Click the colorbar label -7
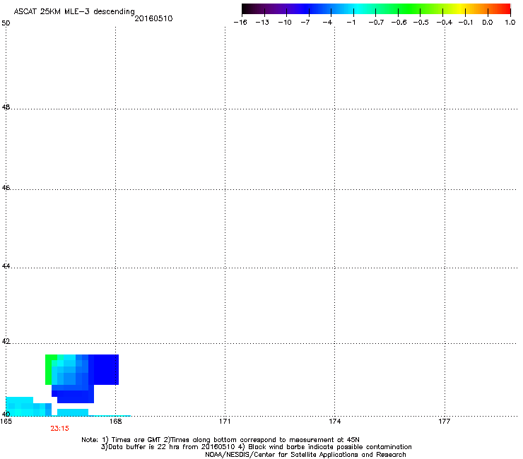Image resolution: width=523 pixels, height=459 pixels. (x=305, y=23)
